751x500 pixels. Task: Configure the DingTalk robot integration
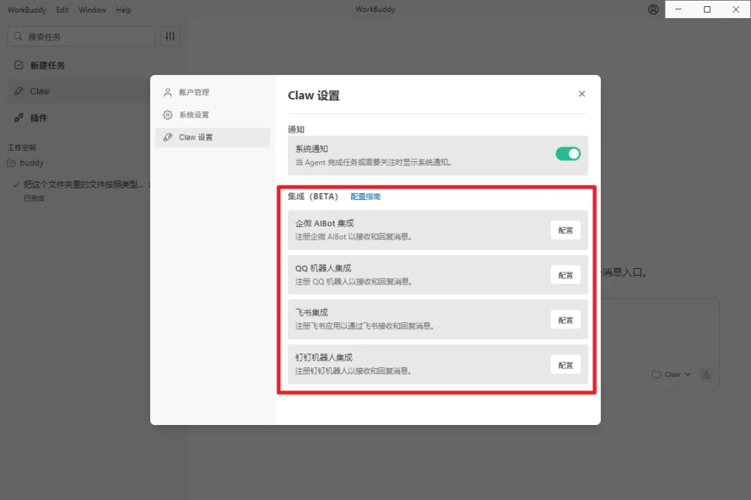tap(565, 365)
